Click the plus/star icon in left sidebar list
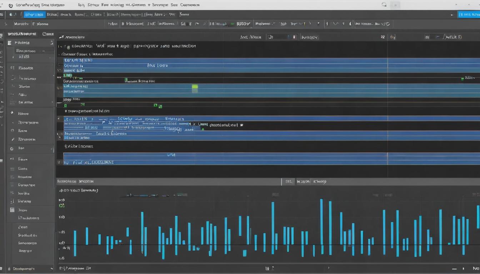 pyautogui.click(x=12, y=113)
